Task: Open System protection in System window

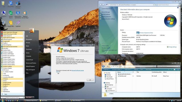Action: (106, 17)
